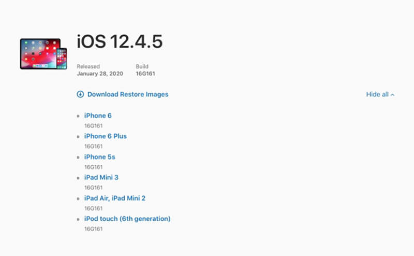Open the iPhone 5s restore image link
This screenshot has height=256, width=414.
pos(99,157)
